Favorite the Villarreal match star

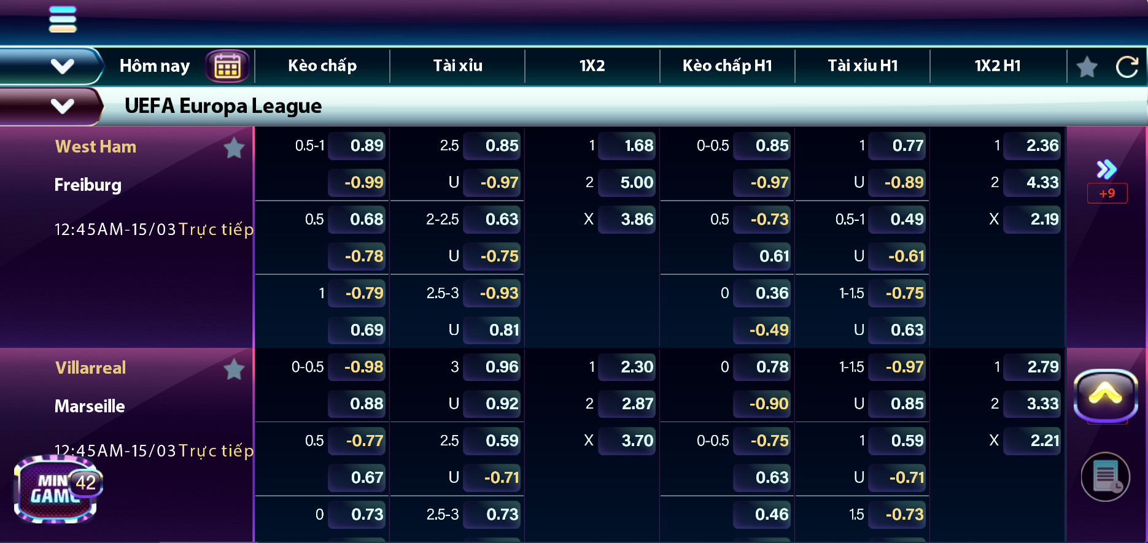(x=234, y=369)
